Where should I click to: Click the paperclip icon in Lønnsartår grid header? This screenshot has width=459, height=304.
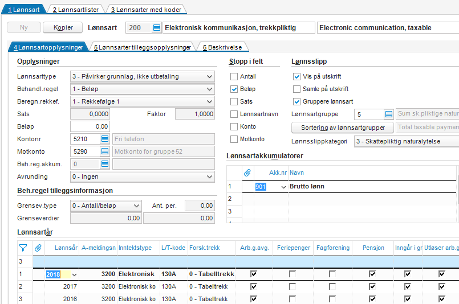[x=38, y=248]
